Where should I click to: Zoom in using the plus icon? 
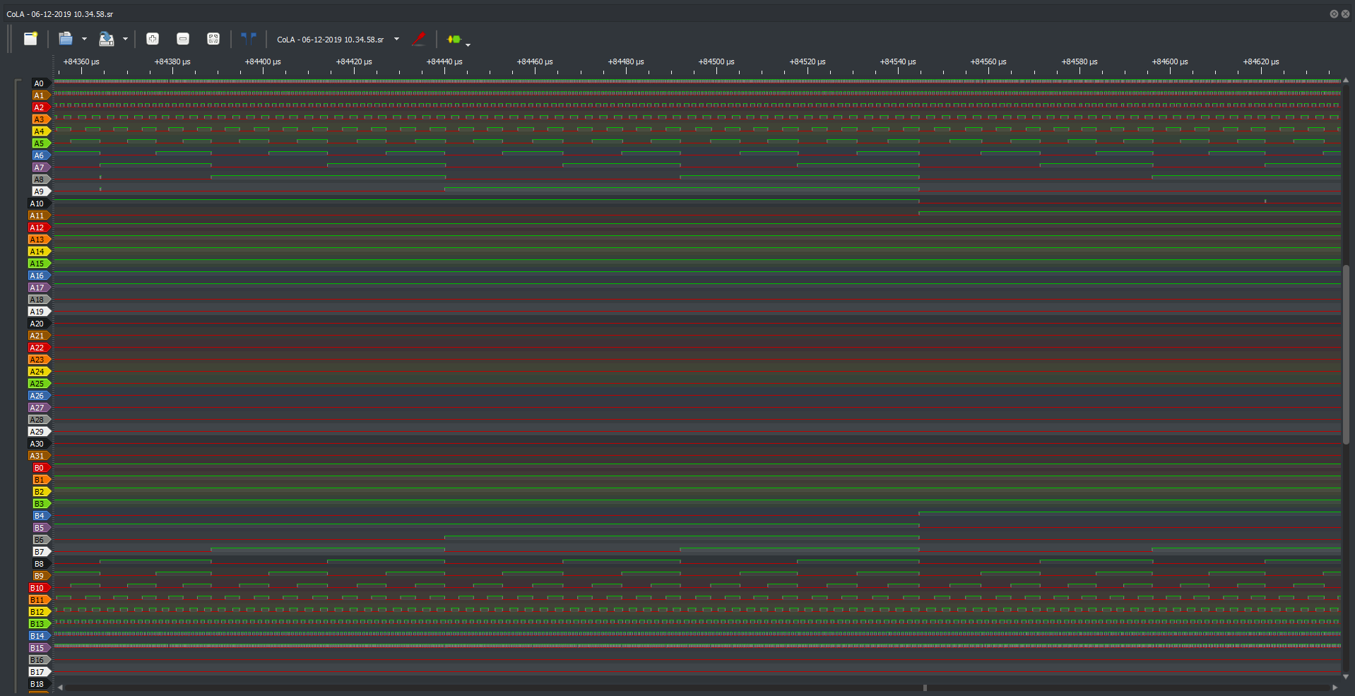(153, 39)
